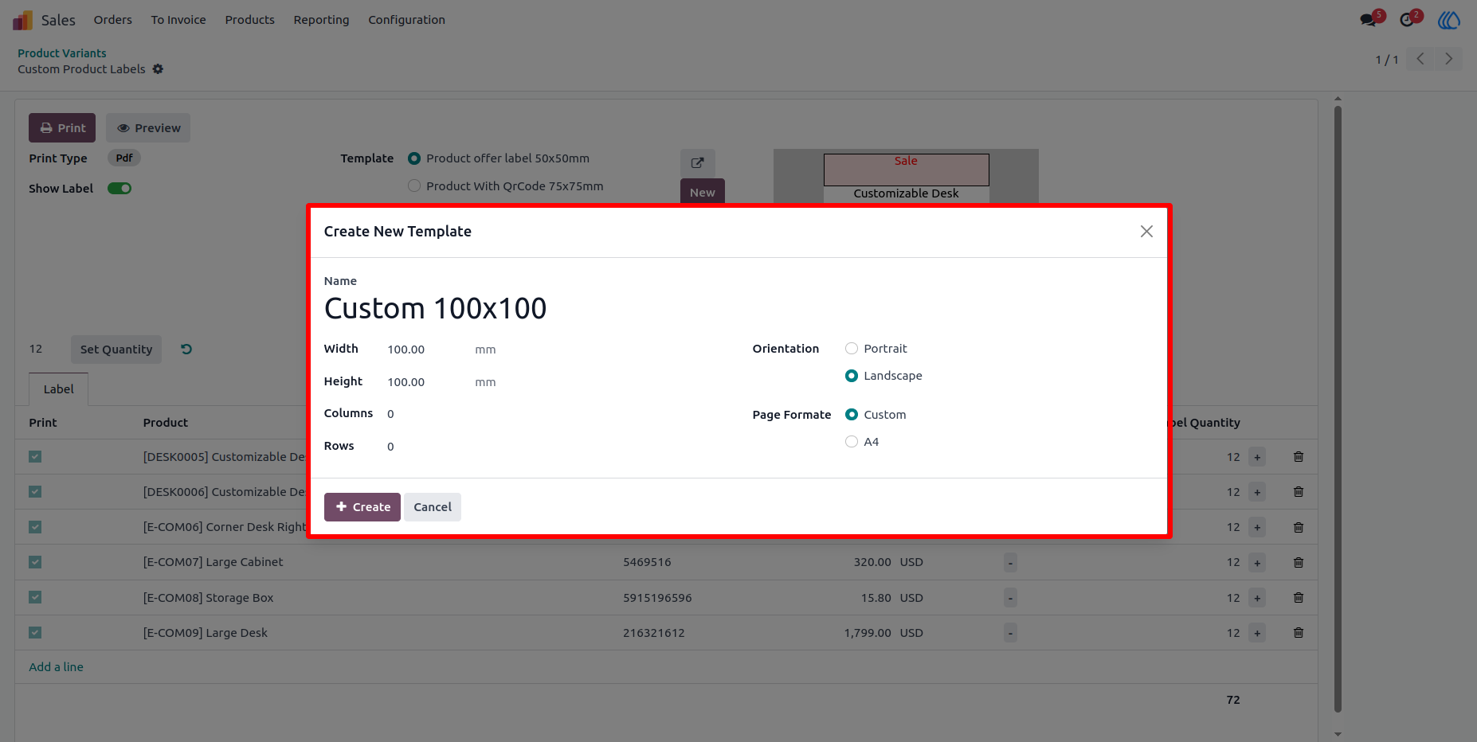Select Product With QrCode 75x75mm template
This screenshot has width=1477, height=742.
pyautogui.click(x=414, y=186)
